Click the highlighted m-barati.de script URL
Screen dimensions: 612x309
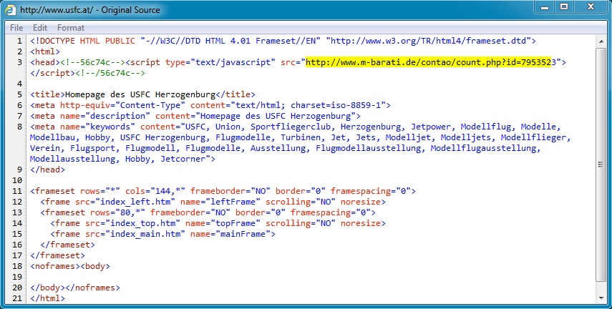(432, 62)
